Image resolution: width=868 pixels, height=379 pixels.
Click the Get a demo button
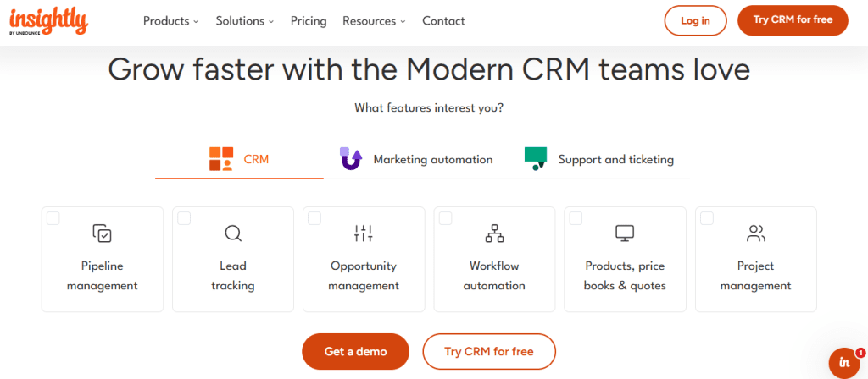pyautogui.click(x=355, y=351)
